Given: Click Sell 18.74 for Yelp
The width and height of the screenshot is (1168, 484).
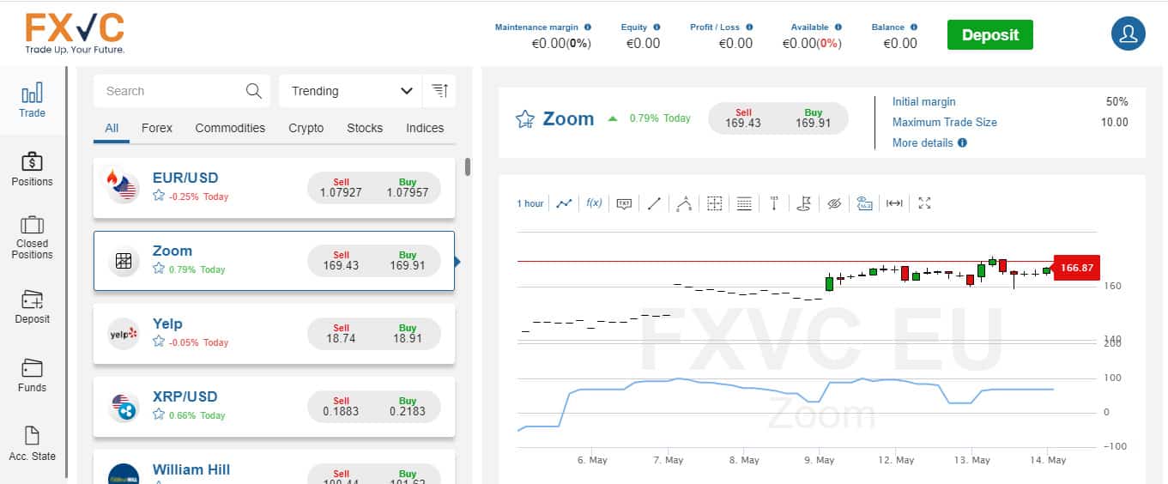Looking at the screenshot, I should point(341,334).
